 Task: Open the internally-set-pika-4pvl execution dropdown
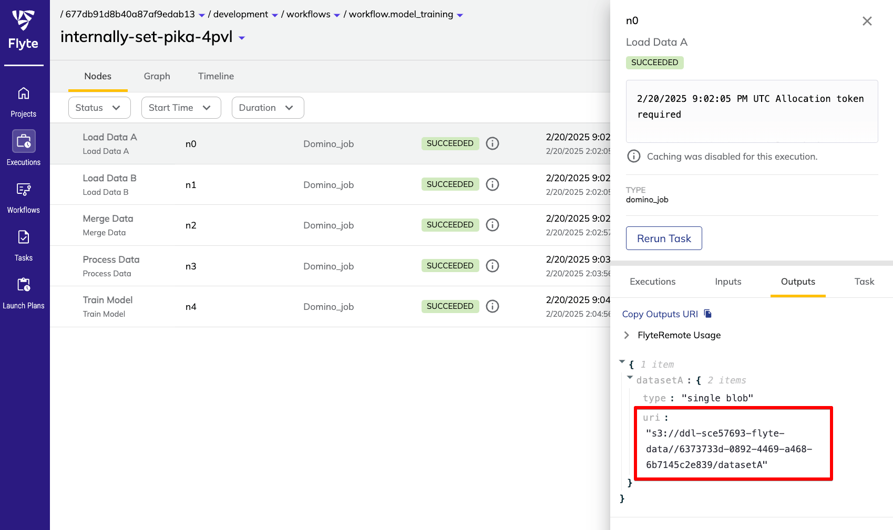242,38
